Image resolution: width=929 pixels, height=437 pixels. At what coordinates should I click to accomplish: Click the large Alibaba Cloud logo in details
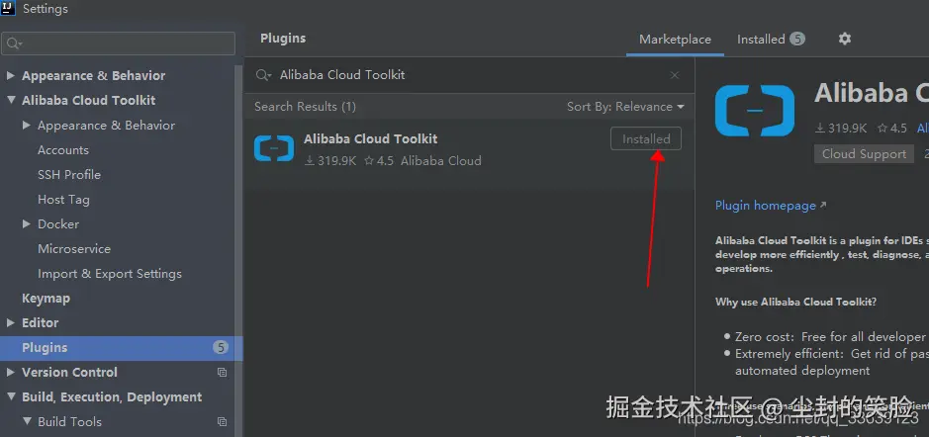(755, 111)
